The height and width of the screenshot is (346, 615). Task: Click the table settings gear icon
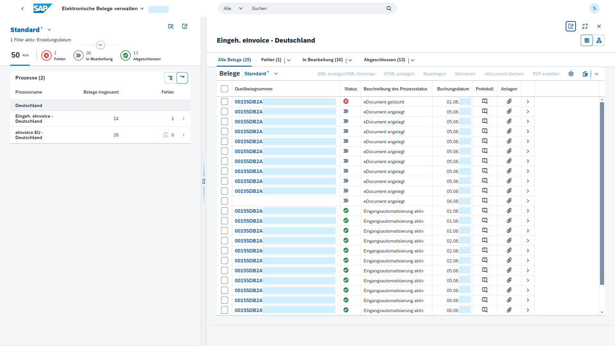coord(571,74)
